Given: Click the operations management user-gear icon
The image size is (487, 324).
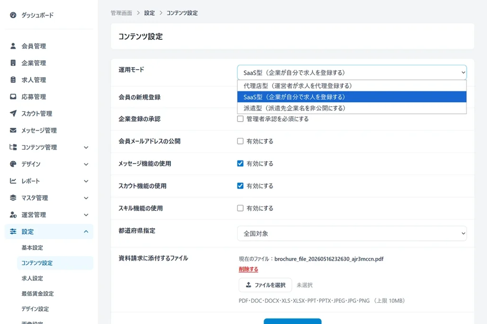Looking at the screenshot, I should click(13, 214).
